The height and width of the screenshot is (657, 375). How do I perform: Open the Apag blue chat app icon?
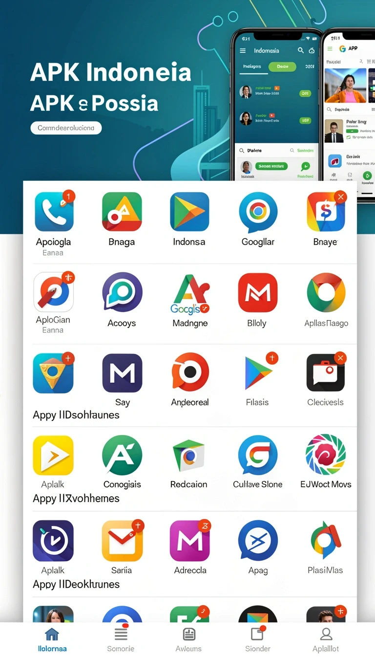coord(258,541)
